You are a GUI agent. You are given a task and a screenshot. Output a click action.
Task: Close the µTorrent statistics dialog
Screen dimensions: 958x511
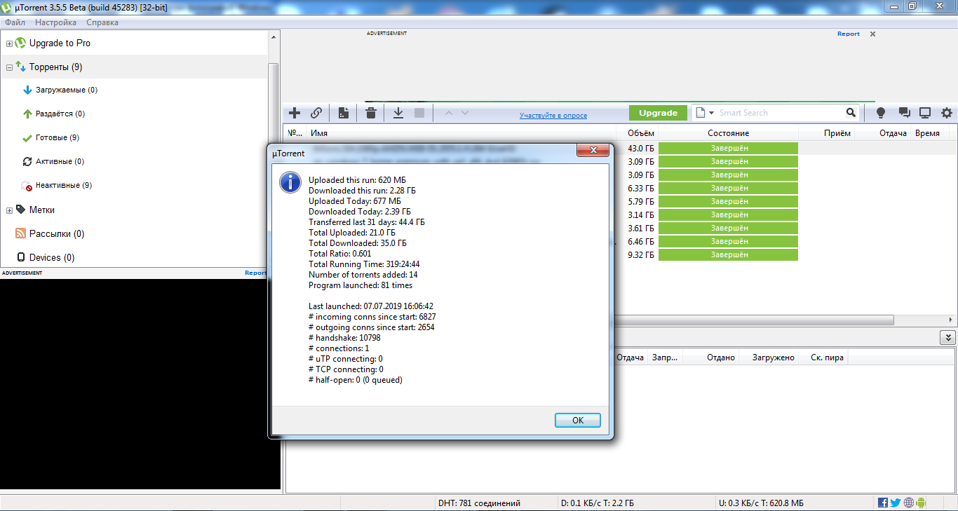(593, 150)
